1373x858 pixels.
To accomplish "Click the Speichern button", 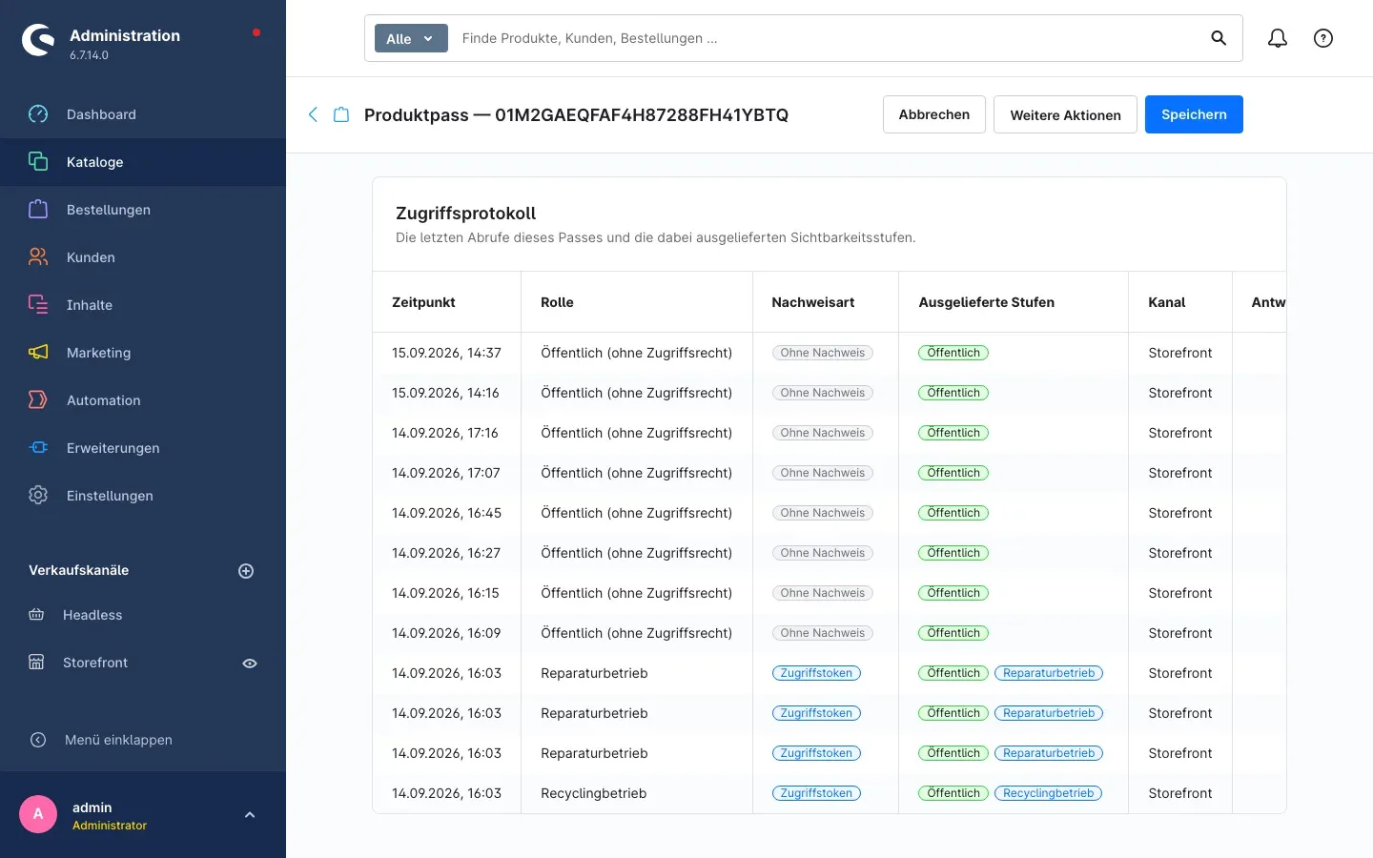I will click(x=1194, y=114).
